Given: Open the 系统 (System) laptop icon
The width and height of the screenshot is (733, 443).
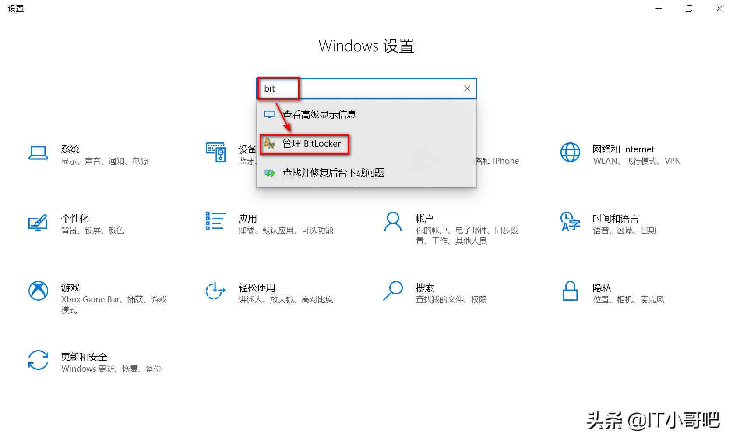Looking at the screenshot, I should 38,153.
